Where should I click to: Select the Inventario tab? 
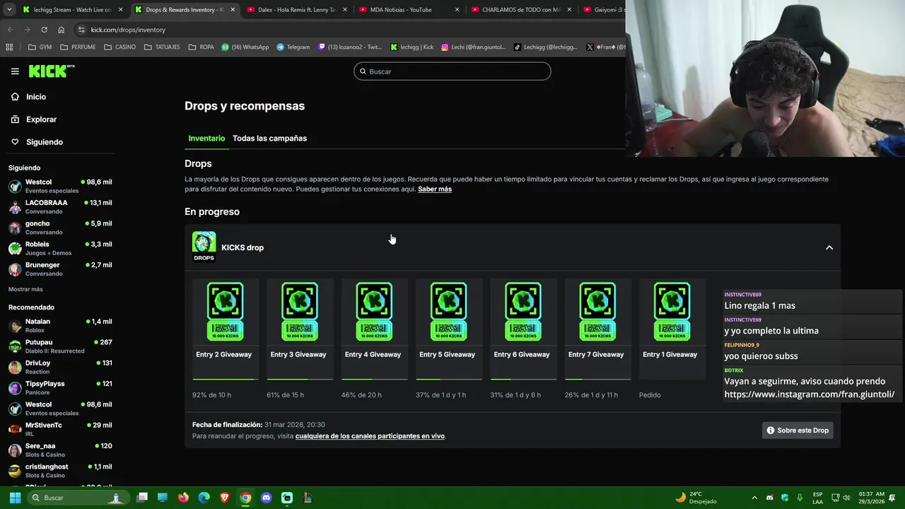tap(206, 139)
